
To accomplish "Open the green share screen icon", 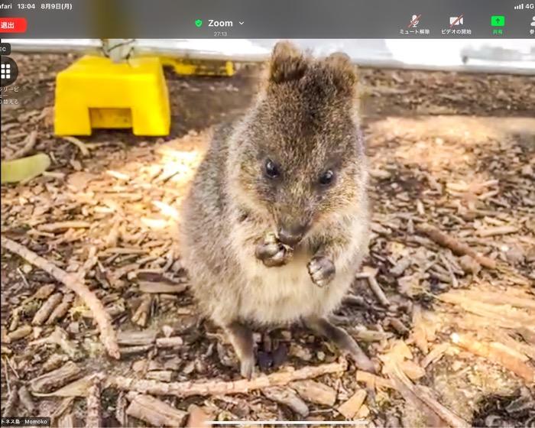I will coord(498,21).
